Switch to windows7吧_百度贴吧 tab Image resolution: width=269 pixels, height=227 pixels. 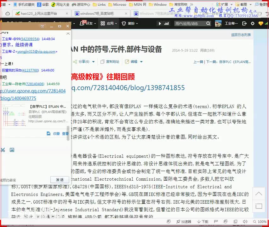pos(97,13)
